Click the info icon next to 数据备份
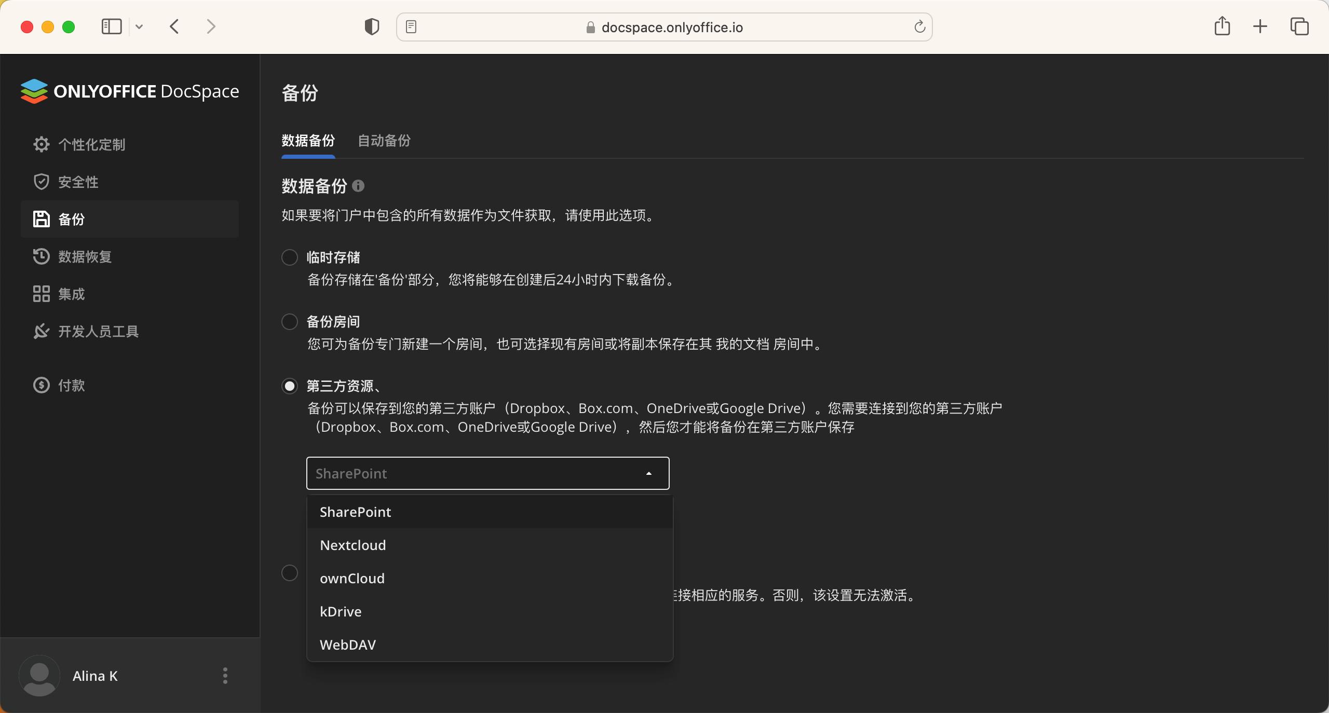The width and height of the screenshot is (1329, 713). pos(358,186)
